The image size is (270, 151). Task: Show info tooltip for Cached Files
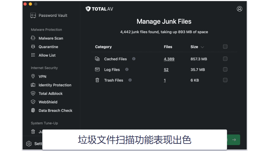coord(134,59)
